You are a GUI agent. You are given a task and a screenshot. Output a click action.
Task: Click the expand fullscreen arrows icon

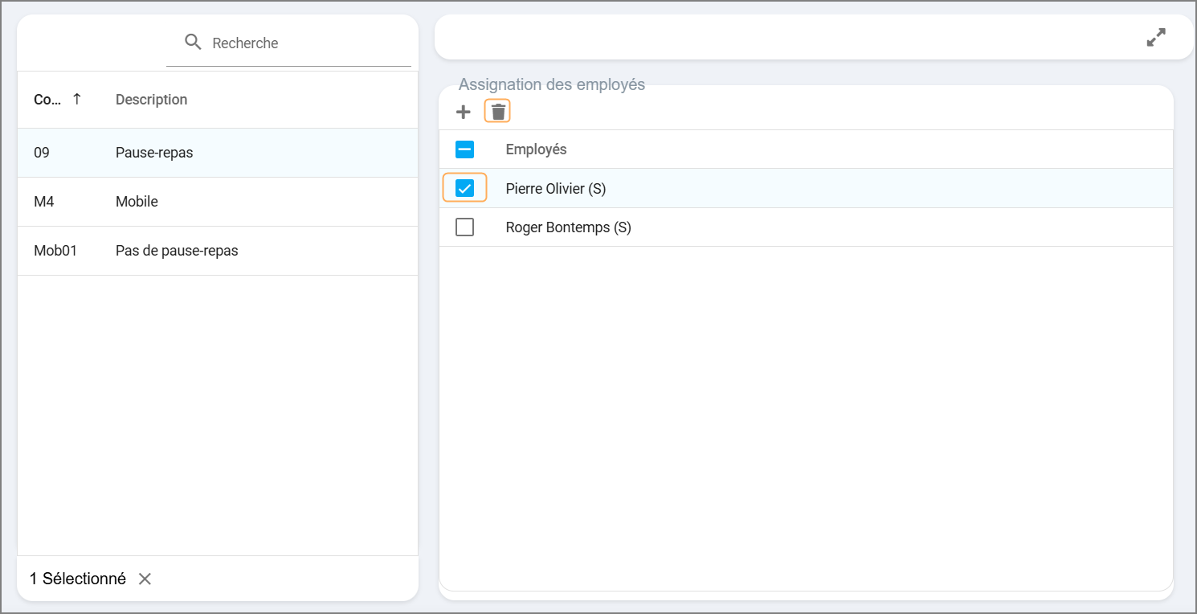1155,38
